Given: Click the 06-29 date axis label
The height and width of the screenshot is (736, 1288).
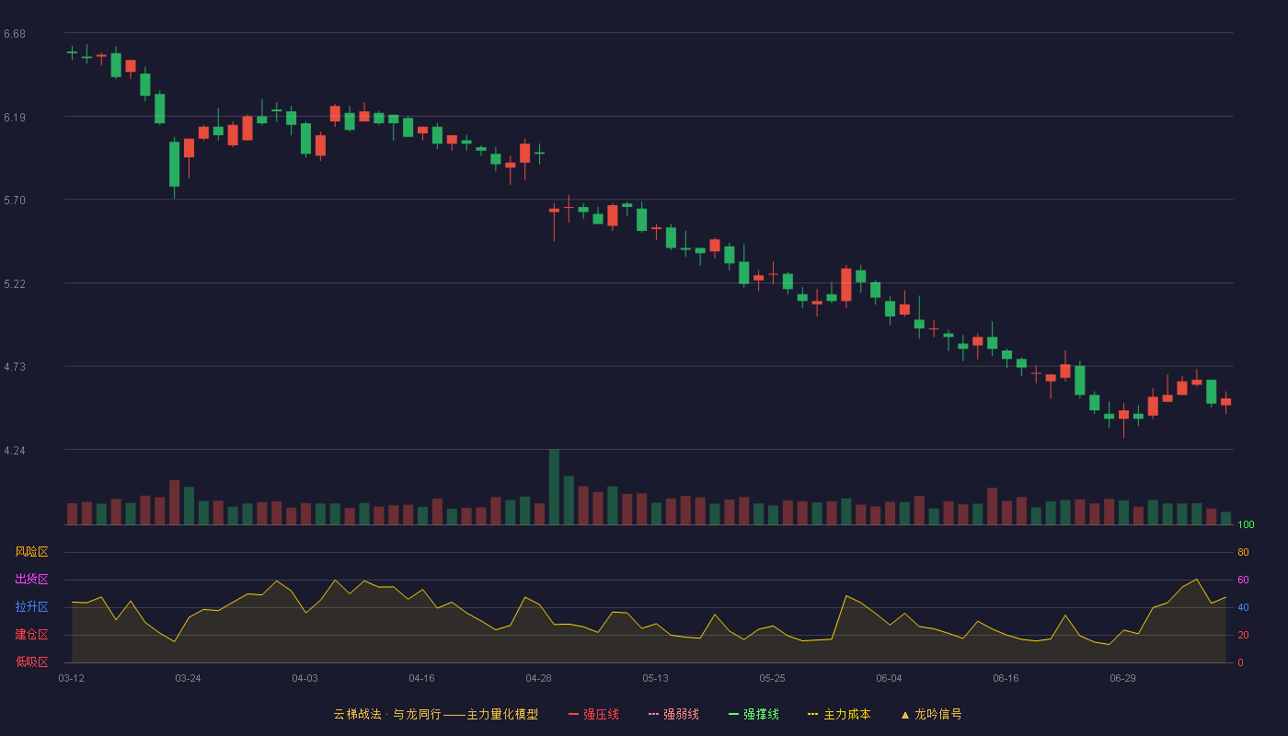Looking at the screenshot, I should coord(1122,678).
